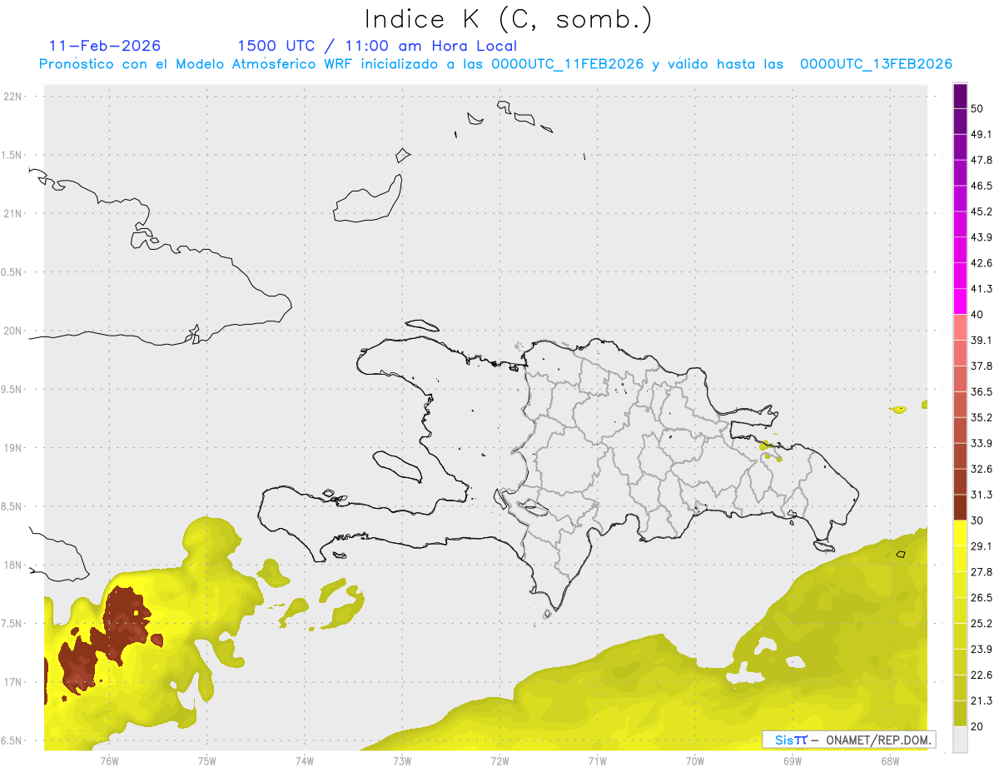Click legend value '39.1'
999x772 pixels.
tap(982, 341)
